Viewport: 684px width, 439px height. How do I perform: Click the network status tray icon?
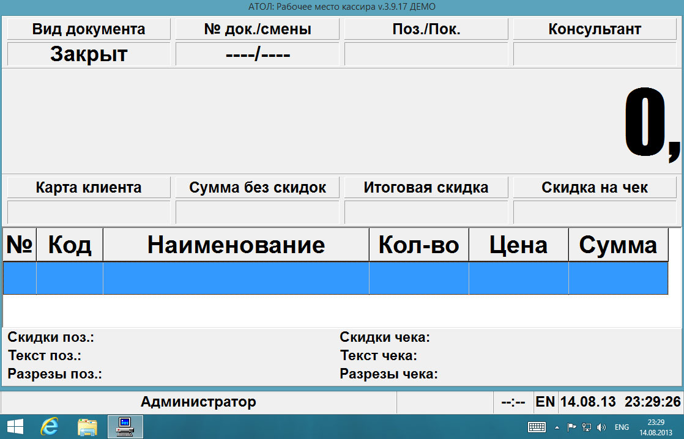[586, 427]
